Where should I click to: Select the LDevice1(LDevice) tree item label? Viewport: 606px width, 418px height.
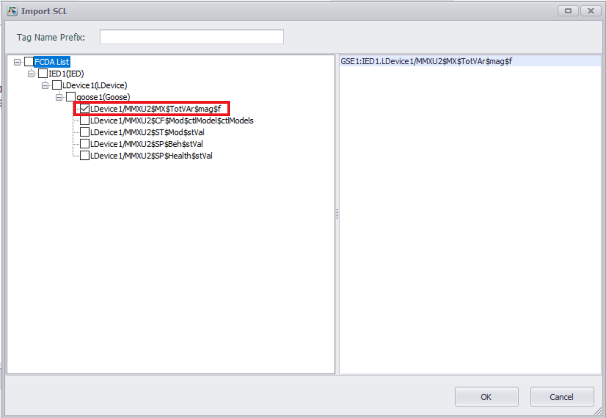tap(94, 86)
